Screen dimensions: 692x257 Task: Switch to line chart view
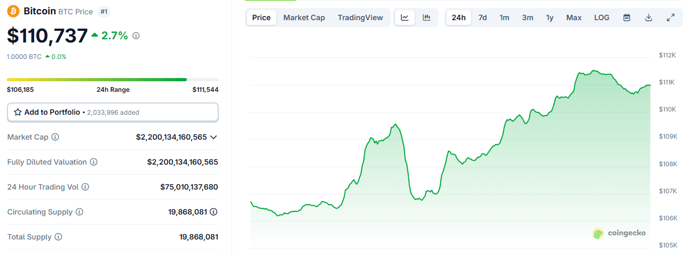tap(405, 18)
